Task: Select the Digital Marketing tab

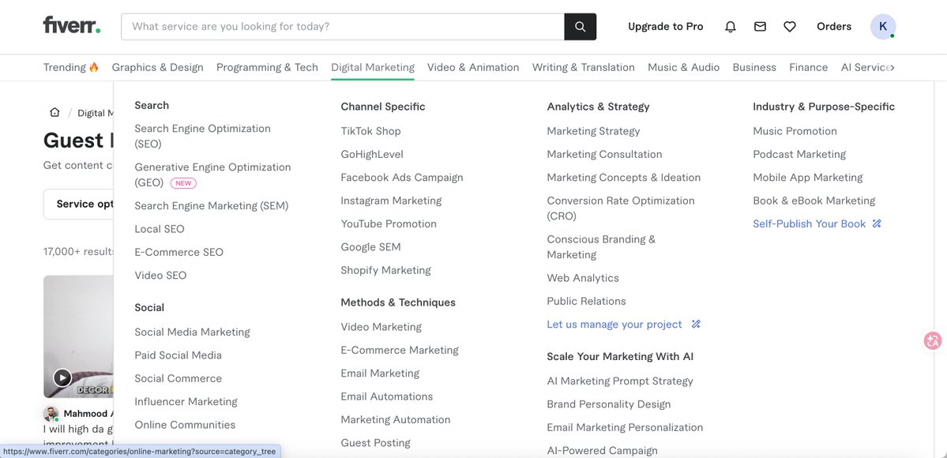Action: pos(373,67)
